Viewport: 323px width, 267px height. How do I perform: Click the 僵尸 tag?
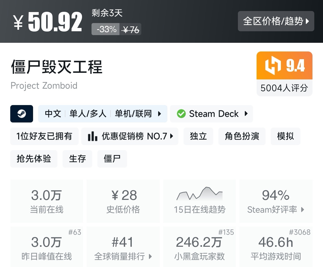point(112,159)
